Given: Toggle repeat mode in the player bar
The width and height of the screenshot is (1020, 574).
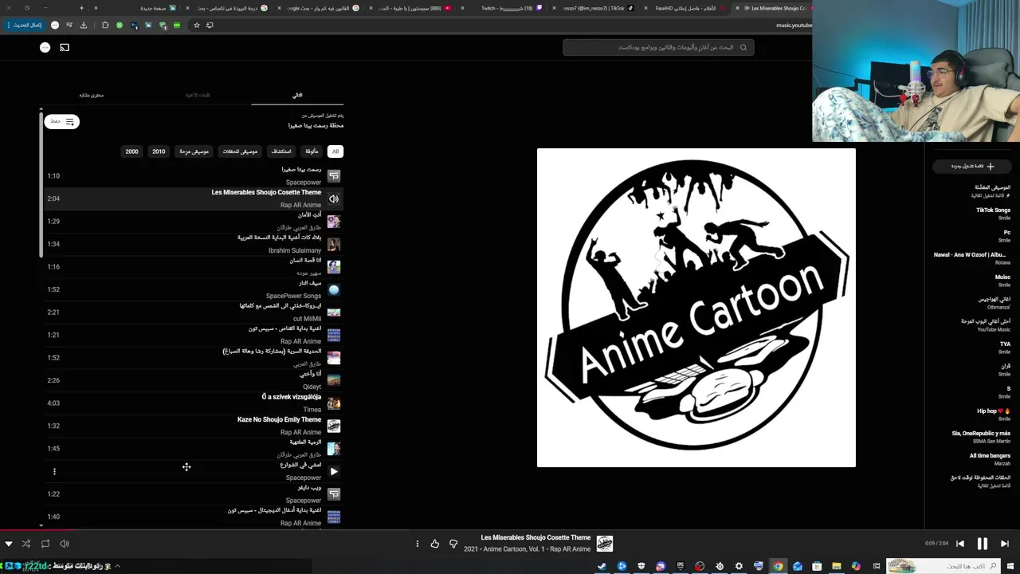Looking at the screenshot, I should pyautogui.click(x=45, y=544).
